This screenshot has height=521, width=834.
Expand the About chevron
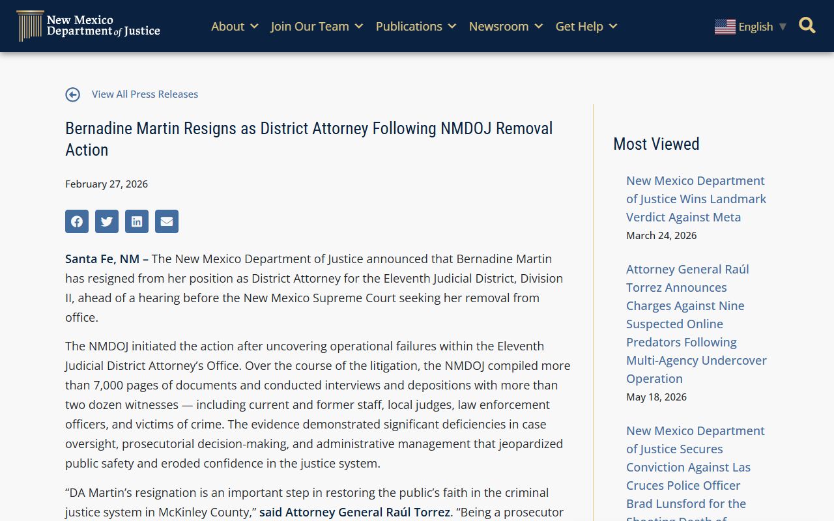point(254,26)
